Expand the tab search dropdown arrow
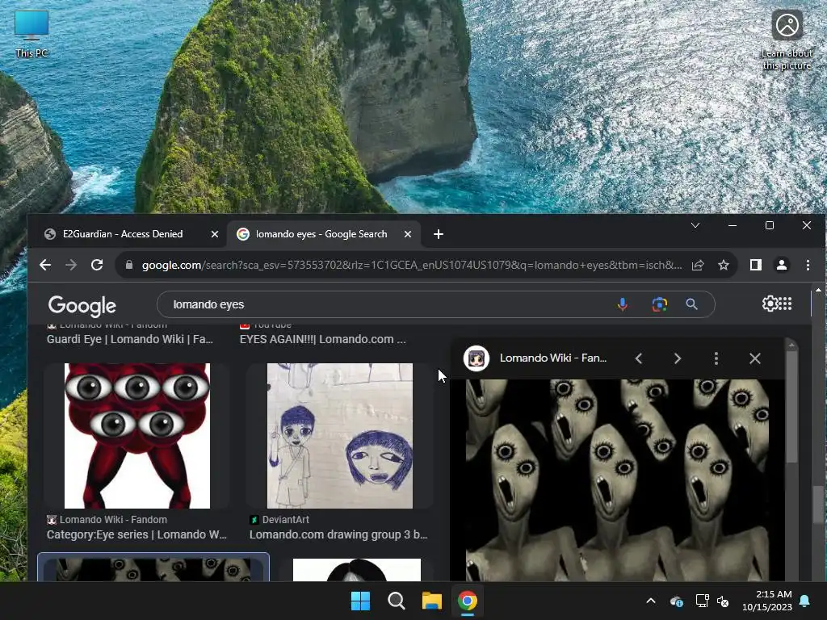The height and width of the screenshot is (620, 827). 695,225
